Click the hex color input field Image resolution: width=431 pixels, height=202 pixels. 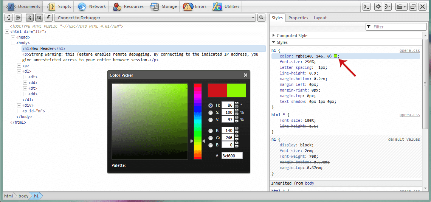(x=232, y=155)
